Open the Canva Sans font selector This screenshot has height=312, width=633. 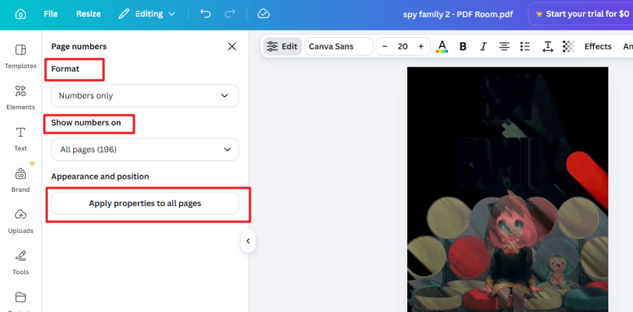(x=339, y=46)
